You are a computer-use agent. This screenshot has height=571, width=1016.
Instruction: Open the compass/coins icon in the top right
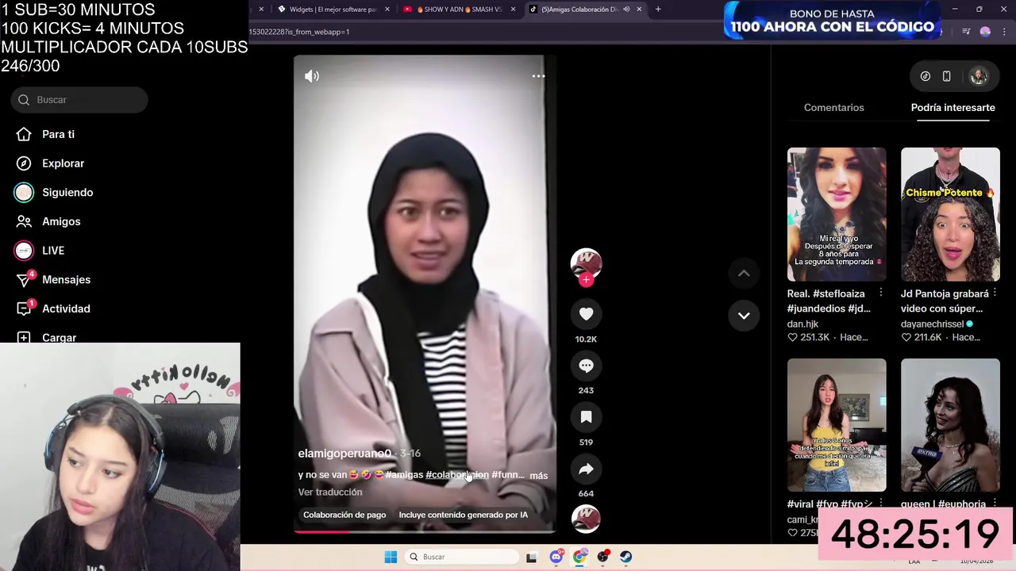click(x=926, y=76)
